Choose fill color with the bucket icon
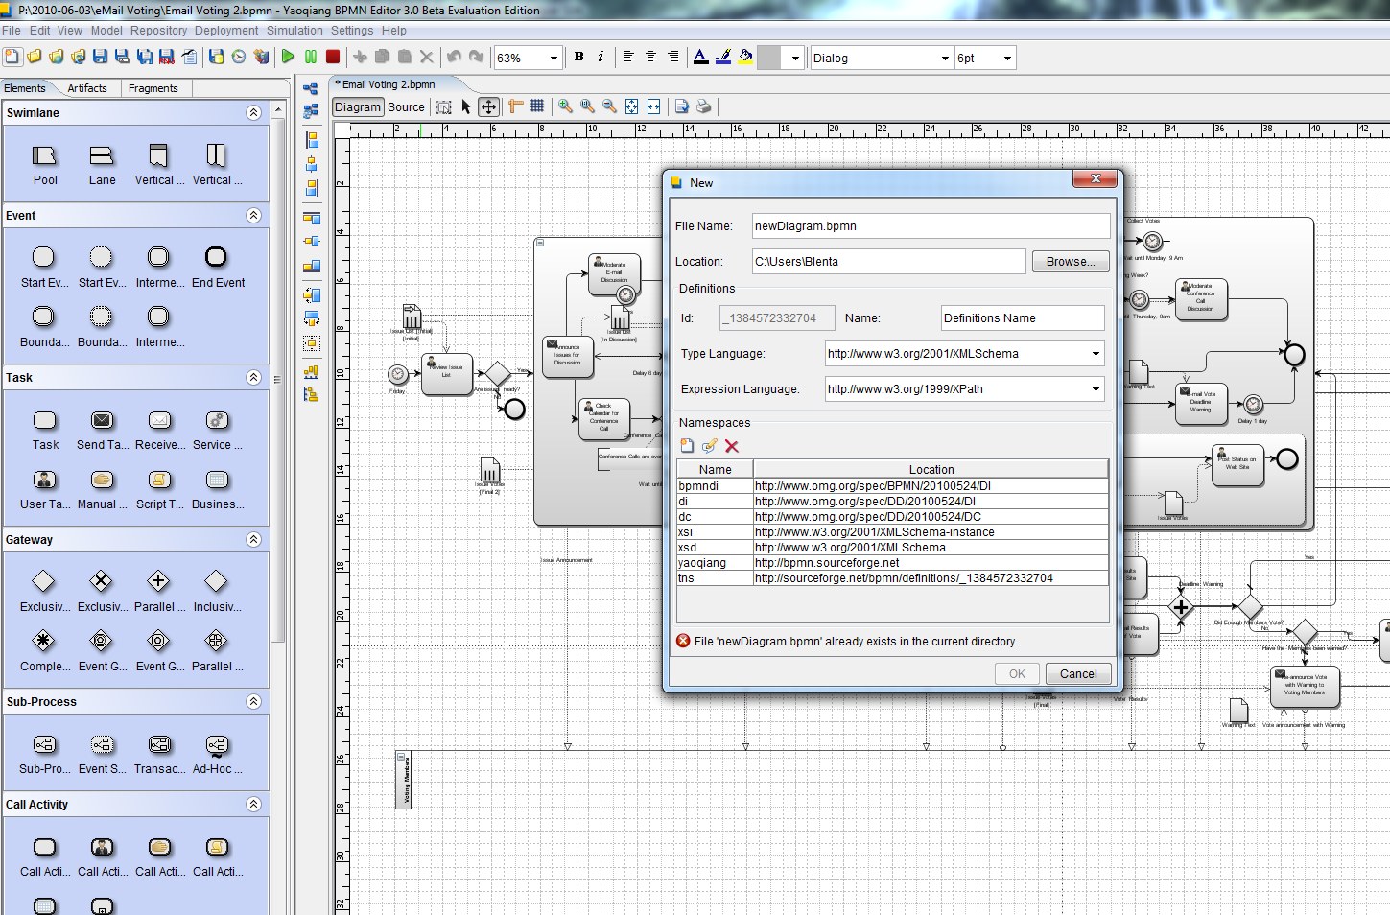The image size is (1390, 915). [745, 57]
